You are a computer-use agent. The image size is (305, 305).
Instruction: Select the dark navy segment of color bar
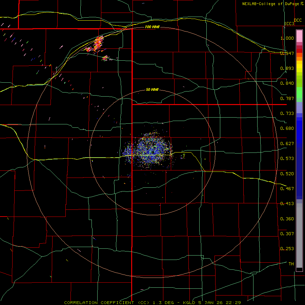[x=299, y=173]
